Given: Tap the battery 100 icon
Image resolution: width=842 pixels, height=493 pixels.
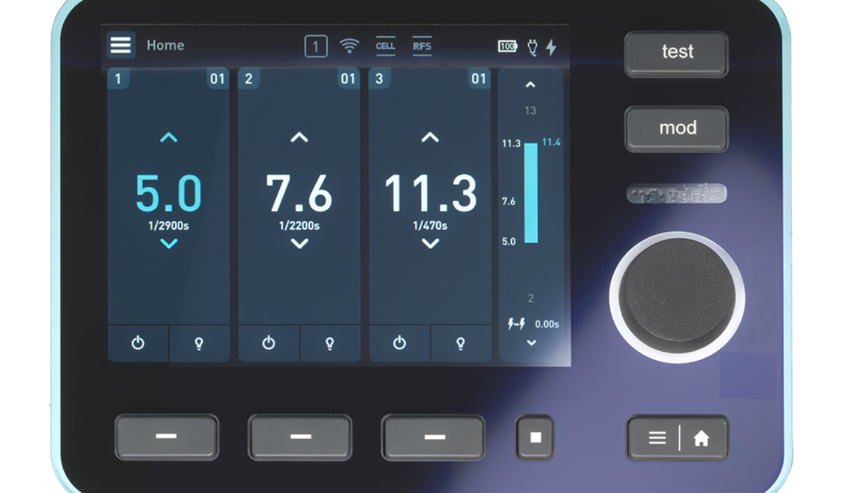Looking at the screenshot, I should point(507,47).
